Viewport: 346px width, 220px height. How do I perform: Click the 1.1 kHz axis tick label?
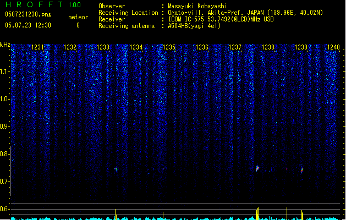coord(4,71)
